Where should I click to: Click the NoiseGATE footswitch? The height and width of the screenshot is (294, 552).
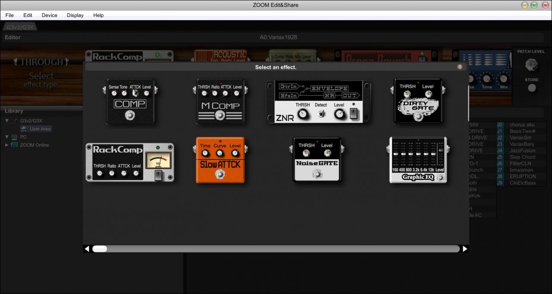pos(317,174)
